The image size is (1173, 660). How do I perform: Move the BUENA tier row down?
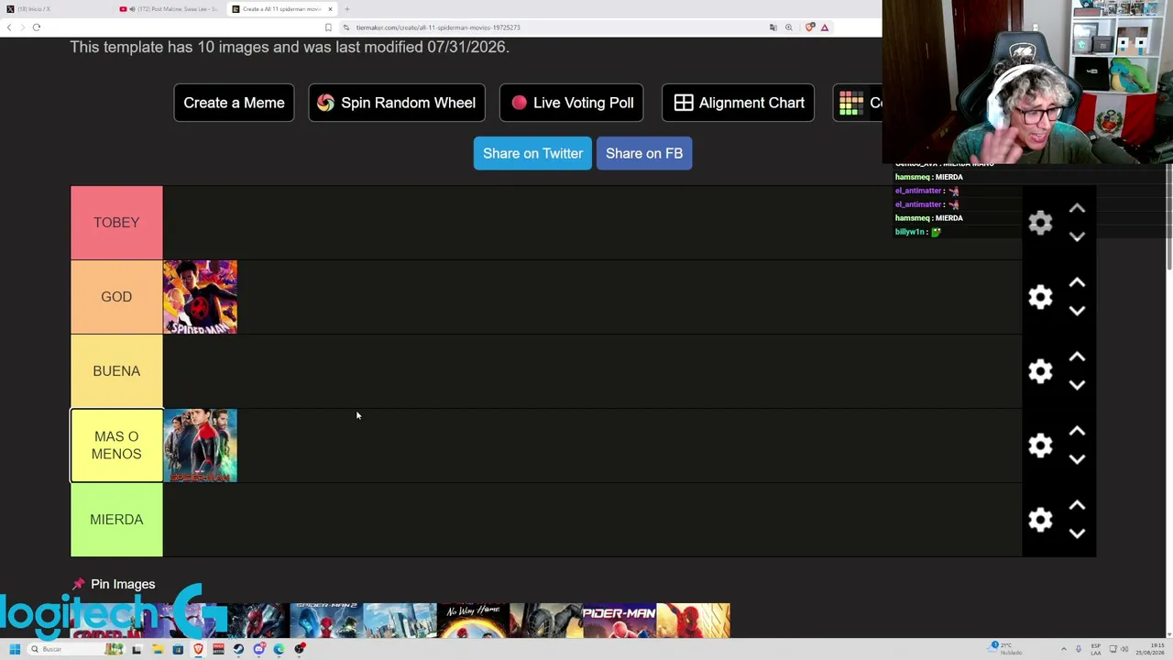click(x=1077, y=385)
